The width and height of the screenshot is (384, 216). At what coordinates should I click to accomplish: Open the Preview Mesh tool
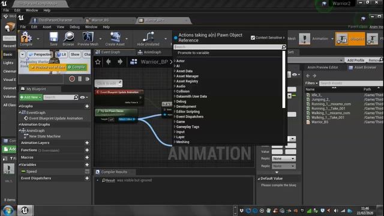pos(88,38)
